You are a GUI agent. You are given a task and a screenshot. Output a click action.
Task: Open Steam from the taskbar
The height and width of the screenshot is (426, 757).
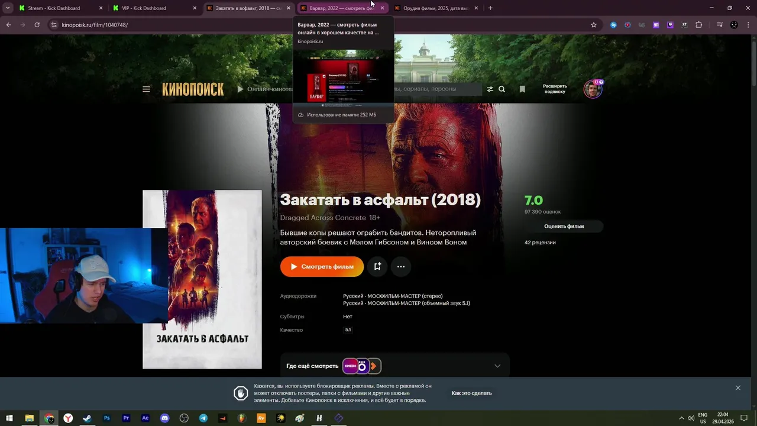click(x=87, y=418)
